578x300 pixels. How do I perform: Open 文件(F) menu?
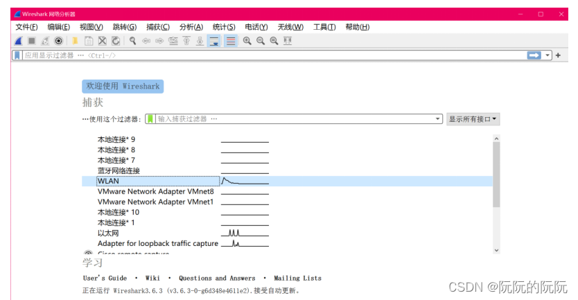coord(26,27)
